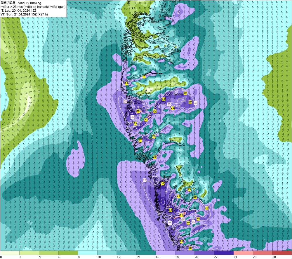
Task: Pick the 10–12 m/s light teal legend swatch
Action: pos(107,253)
